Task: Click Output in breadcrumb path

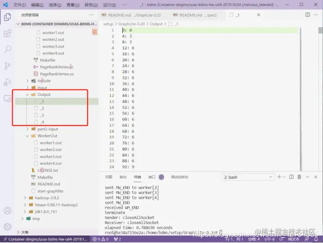Action: [156, 24]
